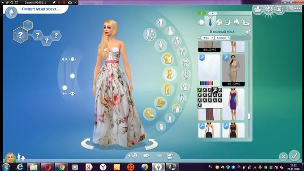Select green outfit number 1 tab
This screenshot has width=304, height=171.
[201, 13]
